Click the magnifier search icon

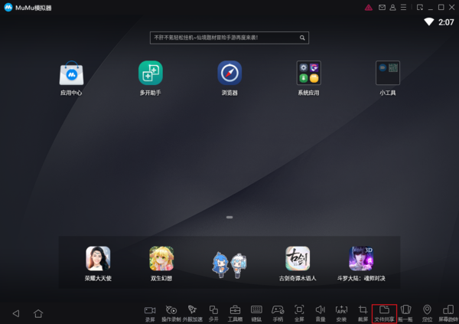tap(302, 38)
